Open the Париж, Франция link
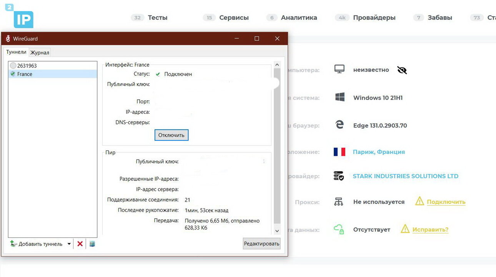Viewport: 496px width, 277px height. coord(379,152)
